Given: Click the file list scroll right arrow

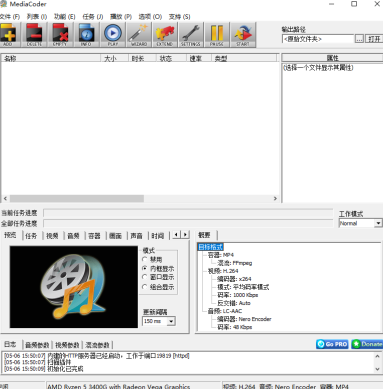Looking at the screenshot, I should [x=275, y=199].
